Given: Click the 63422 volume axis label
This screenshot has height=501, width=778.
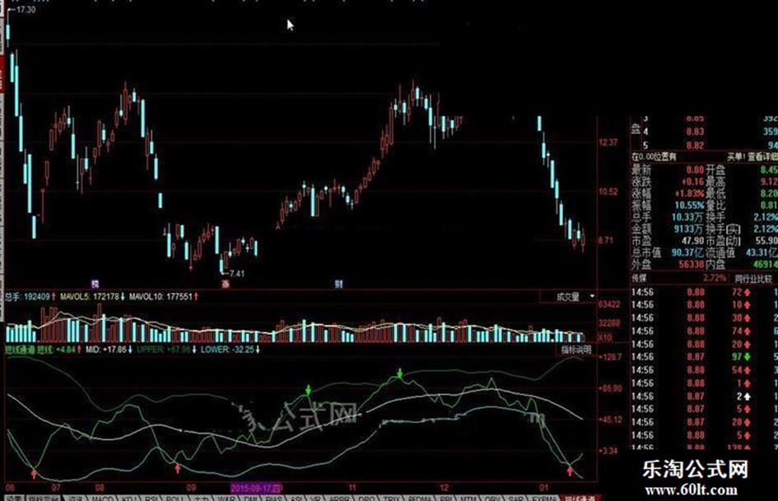Looking at the screenshot, I should coord(609,304).
